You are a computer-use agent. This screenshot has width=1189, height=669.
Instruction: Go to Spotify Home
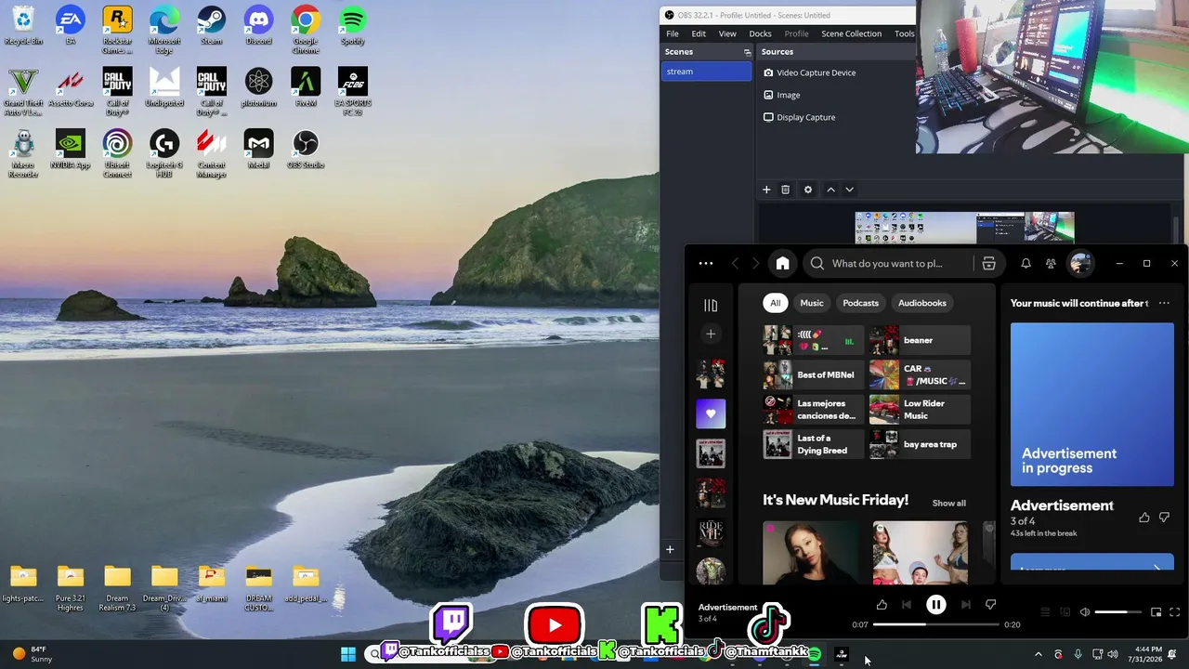[783, 264]
